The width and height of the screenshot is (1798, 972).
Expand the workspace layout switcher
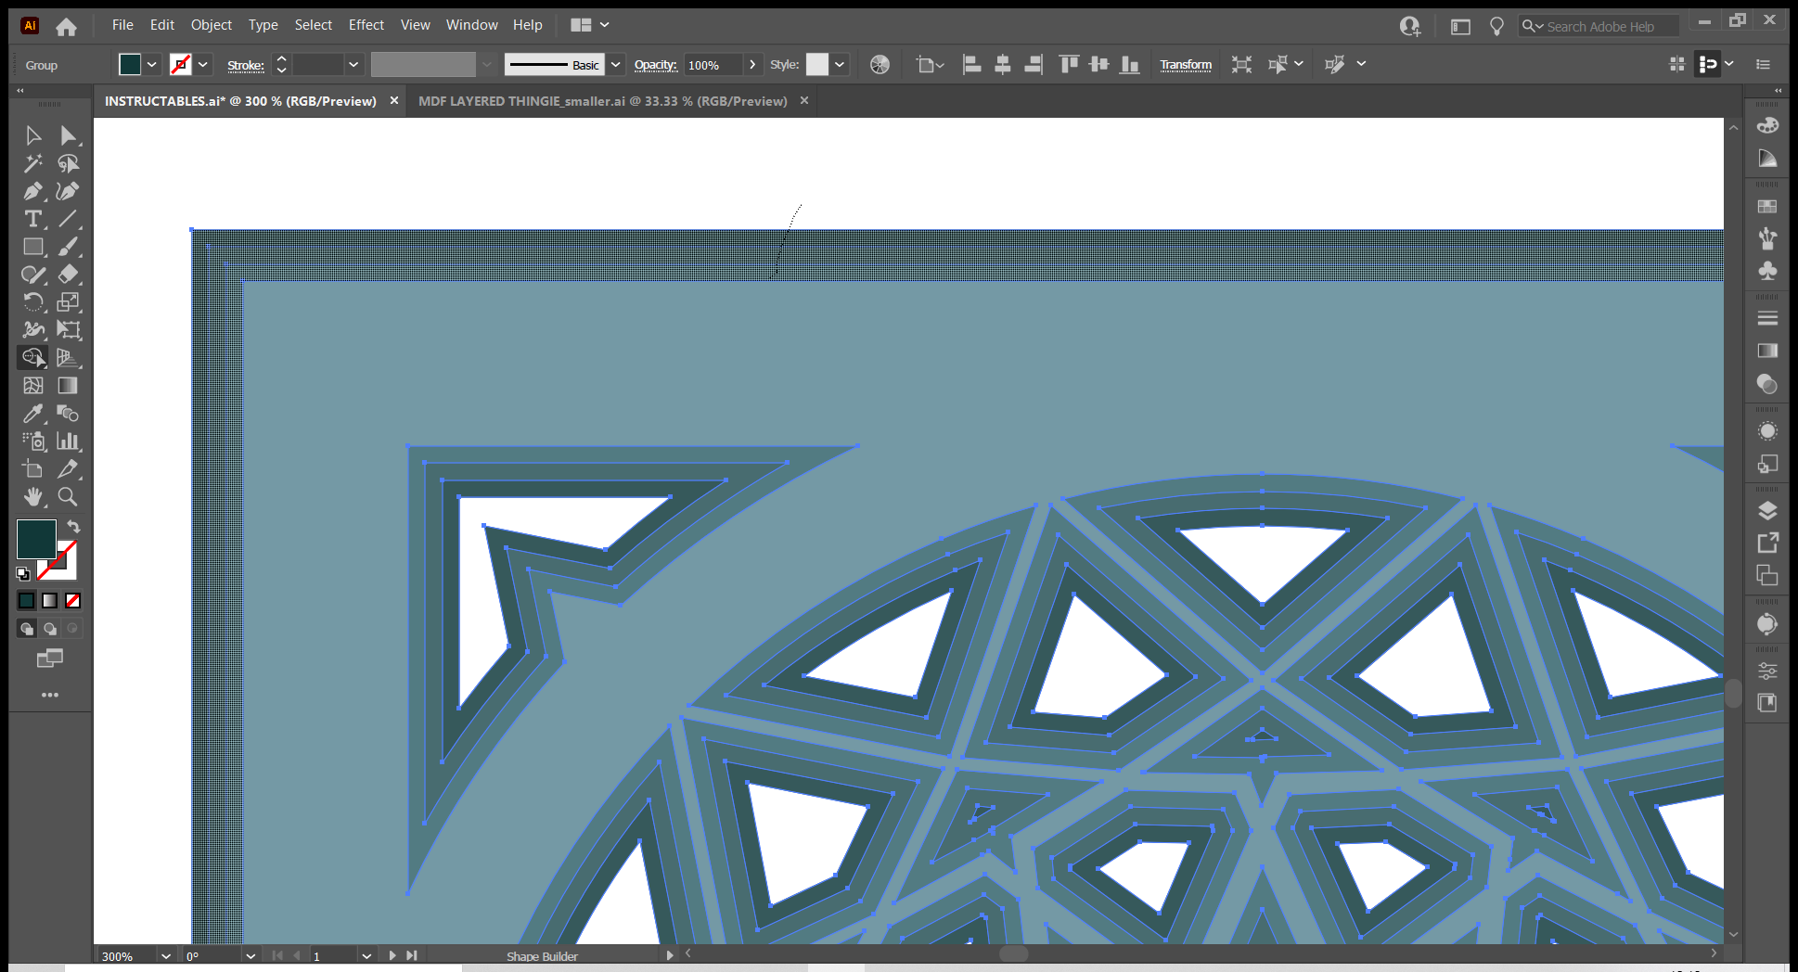590,25
